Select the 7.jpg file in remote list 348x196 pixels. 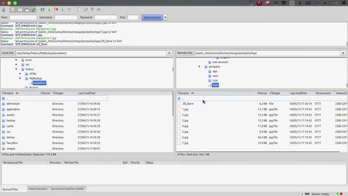(262, 143)
